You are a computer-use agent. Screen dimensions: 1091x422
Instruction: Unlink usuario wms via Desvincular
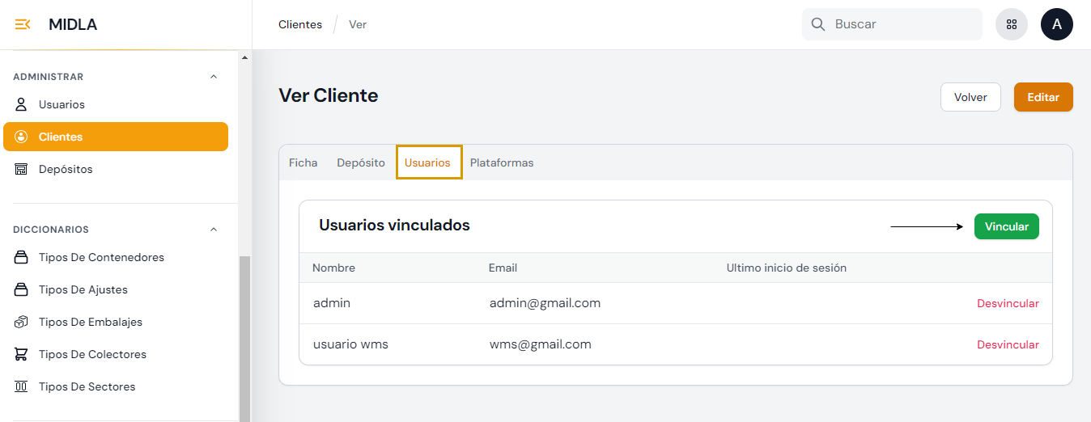click(1008, 344)
